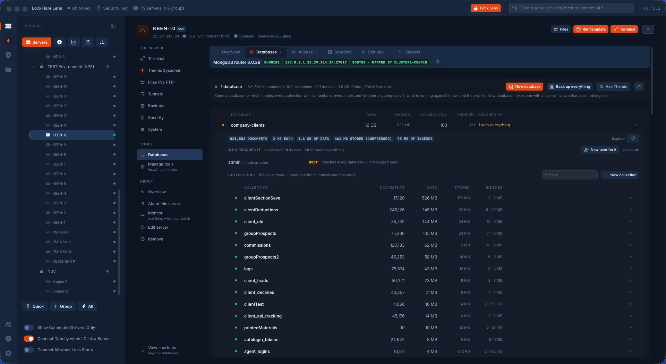Viewport: 666px width, 364px height.
Task: Open View shortcuts for databases
Action: coord(170,350)
